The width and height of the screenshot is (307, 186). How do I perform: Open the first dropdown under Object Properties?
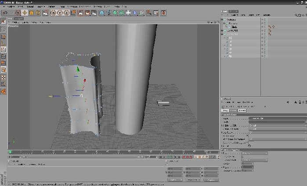coord(255,154)
